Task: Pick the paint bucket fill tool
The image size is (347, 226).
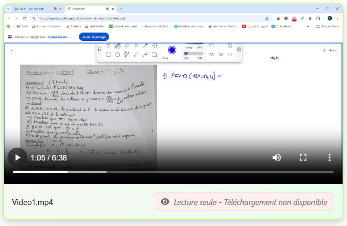Action: click(136, 46)
